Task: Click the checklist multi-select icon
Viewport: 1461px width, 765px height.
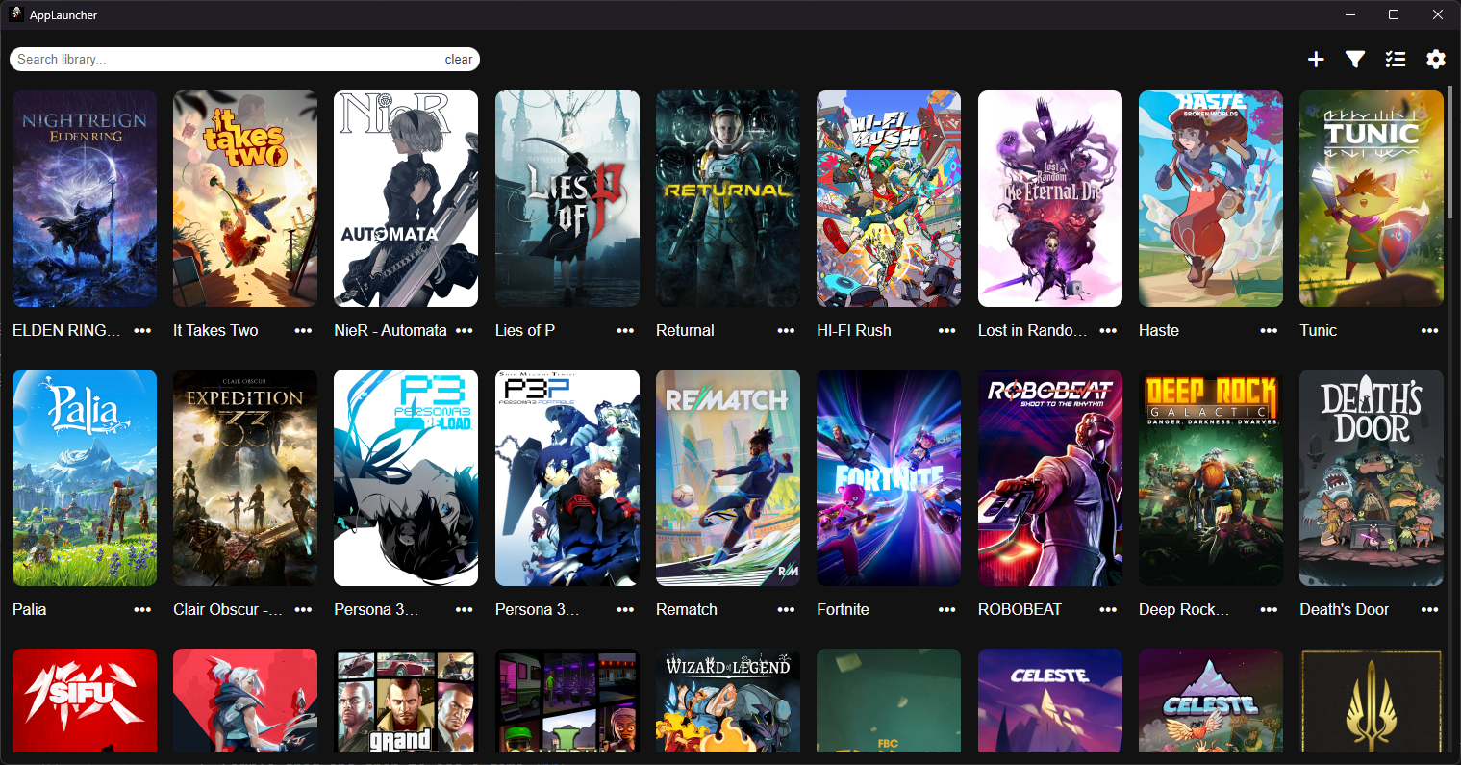Action: tap(1396, 59)
